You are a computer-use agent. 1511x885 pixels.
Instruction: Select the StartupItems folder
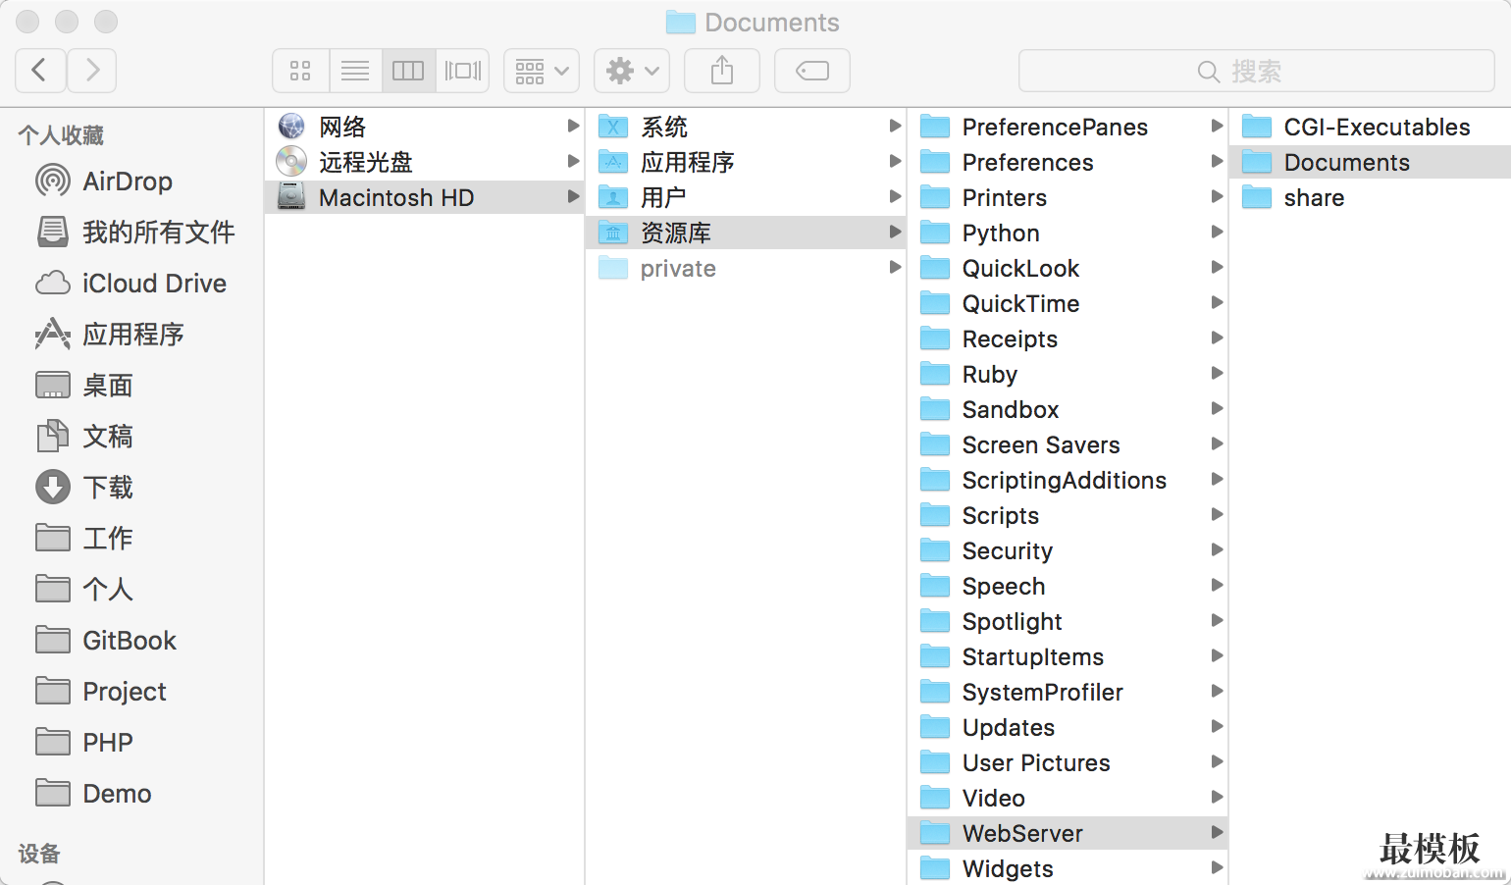coord(1068,656)
